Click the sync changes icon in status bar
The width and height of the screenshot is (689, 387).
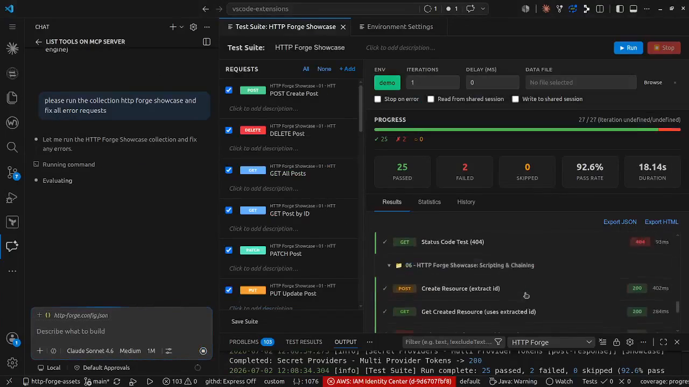point(118,382)
